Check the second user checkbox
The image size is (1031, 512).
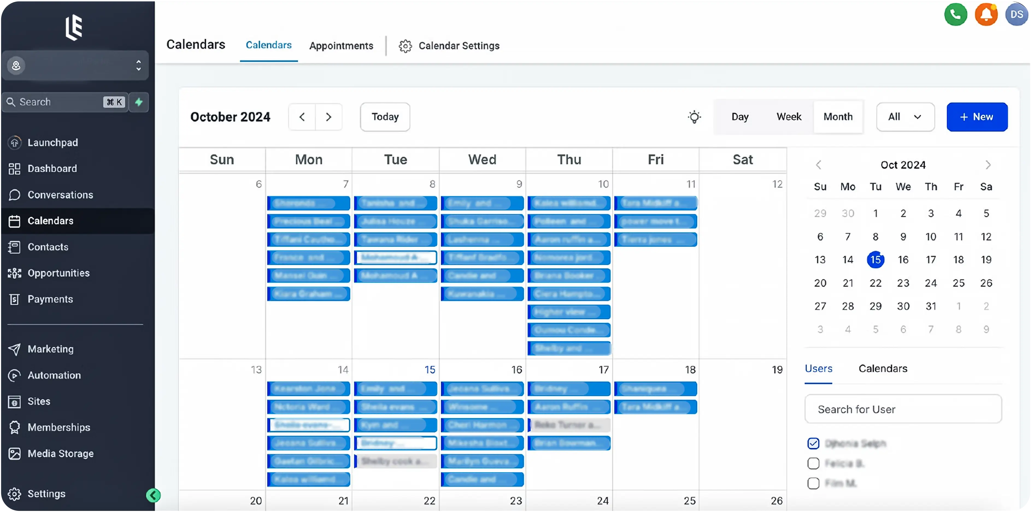point(813,464)
